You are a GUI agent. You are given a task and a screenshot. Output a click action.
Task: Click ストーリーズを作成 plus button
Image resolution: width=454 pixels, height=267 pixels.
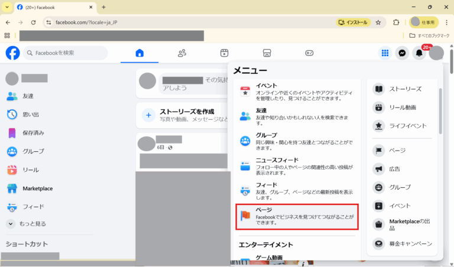(148, 115)
